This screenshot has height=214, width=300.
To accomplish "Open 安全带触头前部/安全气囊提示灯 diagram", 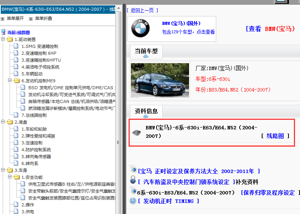I will coord(72,191).
